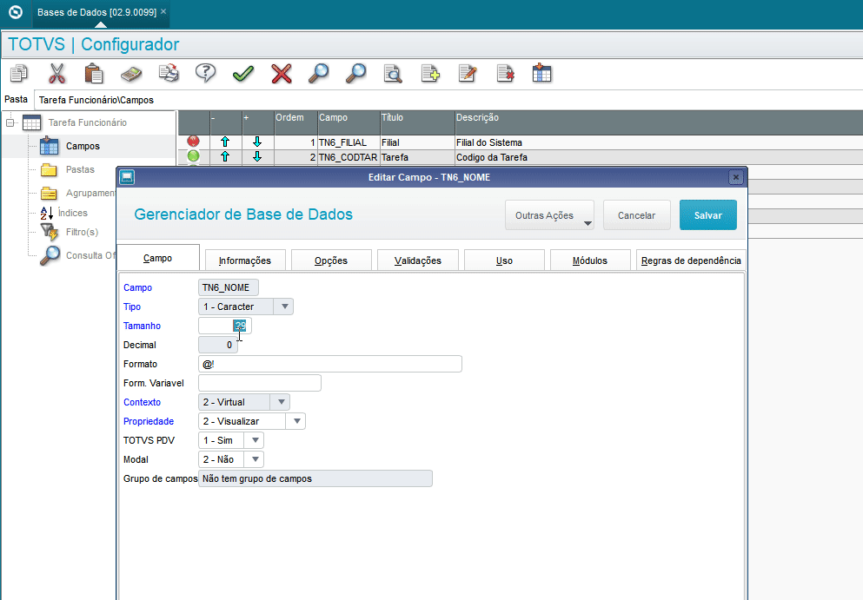Click the printer toolbar icon
The width and height of the screenshot is (863, 600).
point(169,73)
